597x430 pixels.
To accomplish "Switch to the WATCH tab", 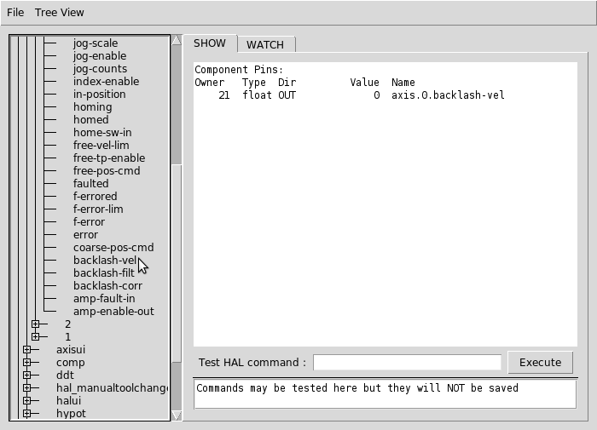I will pyautogui.click(x=265, y=44).
